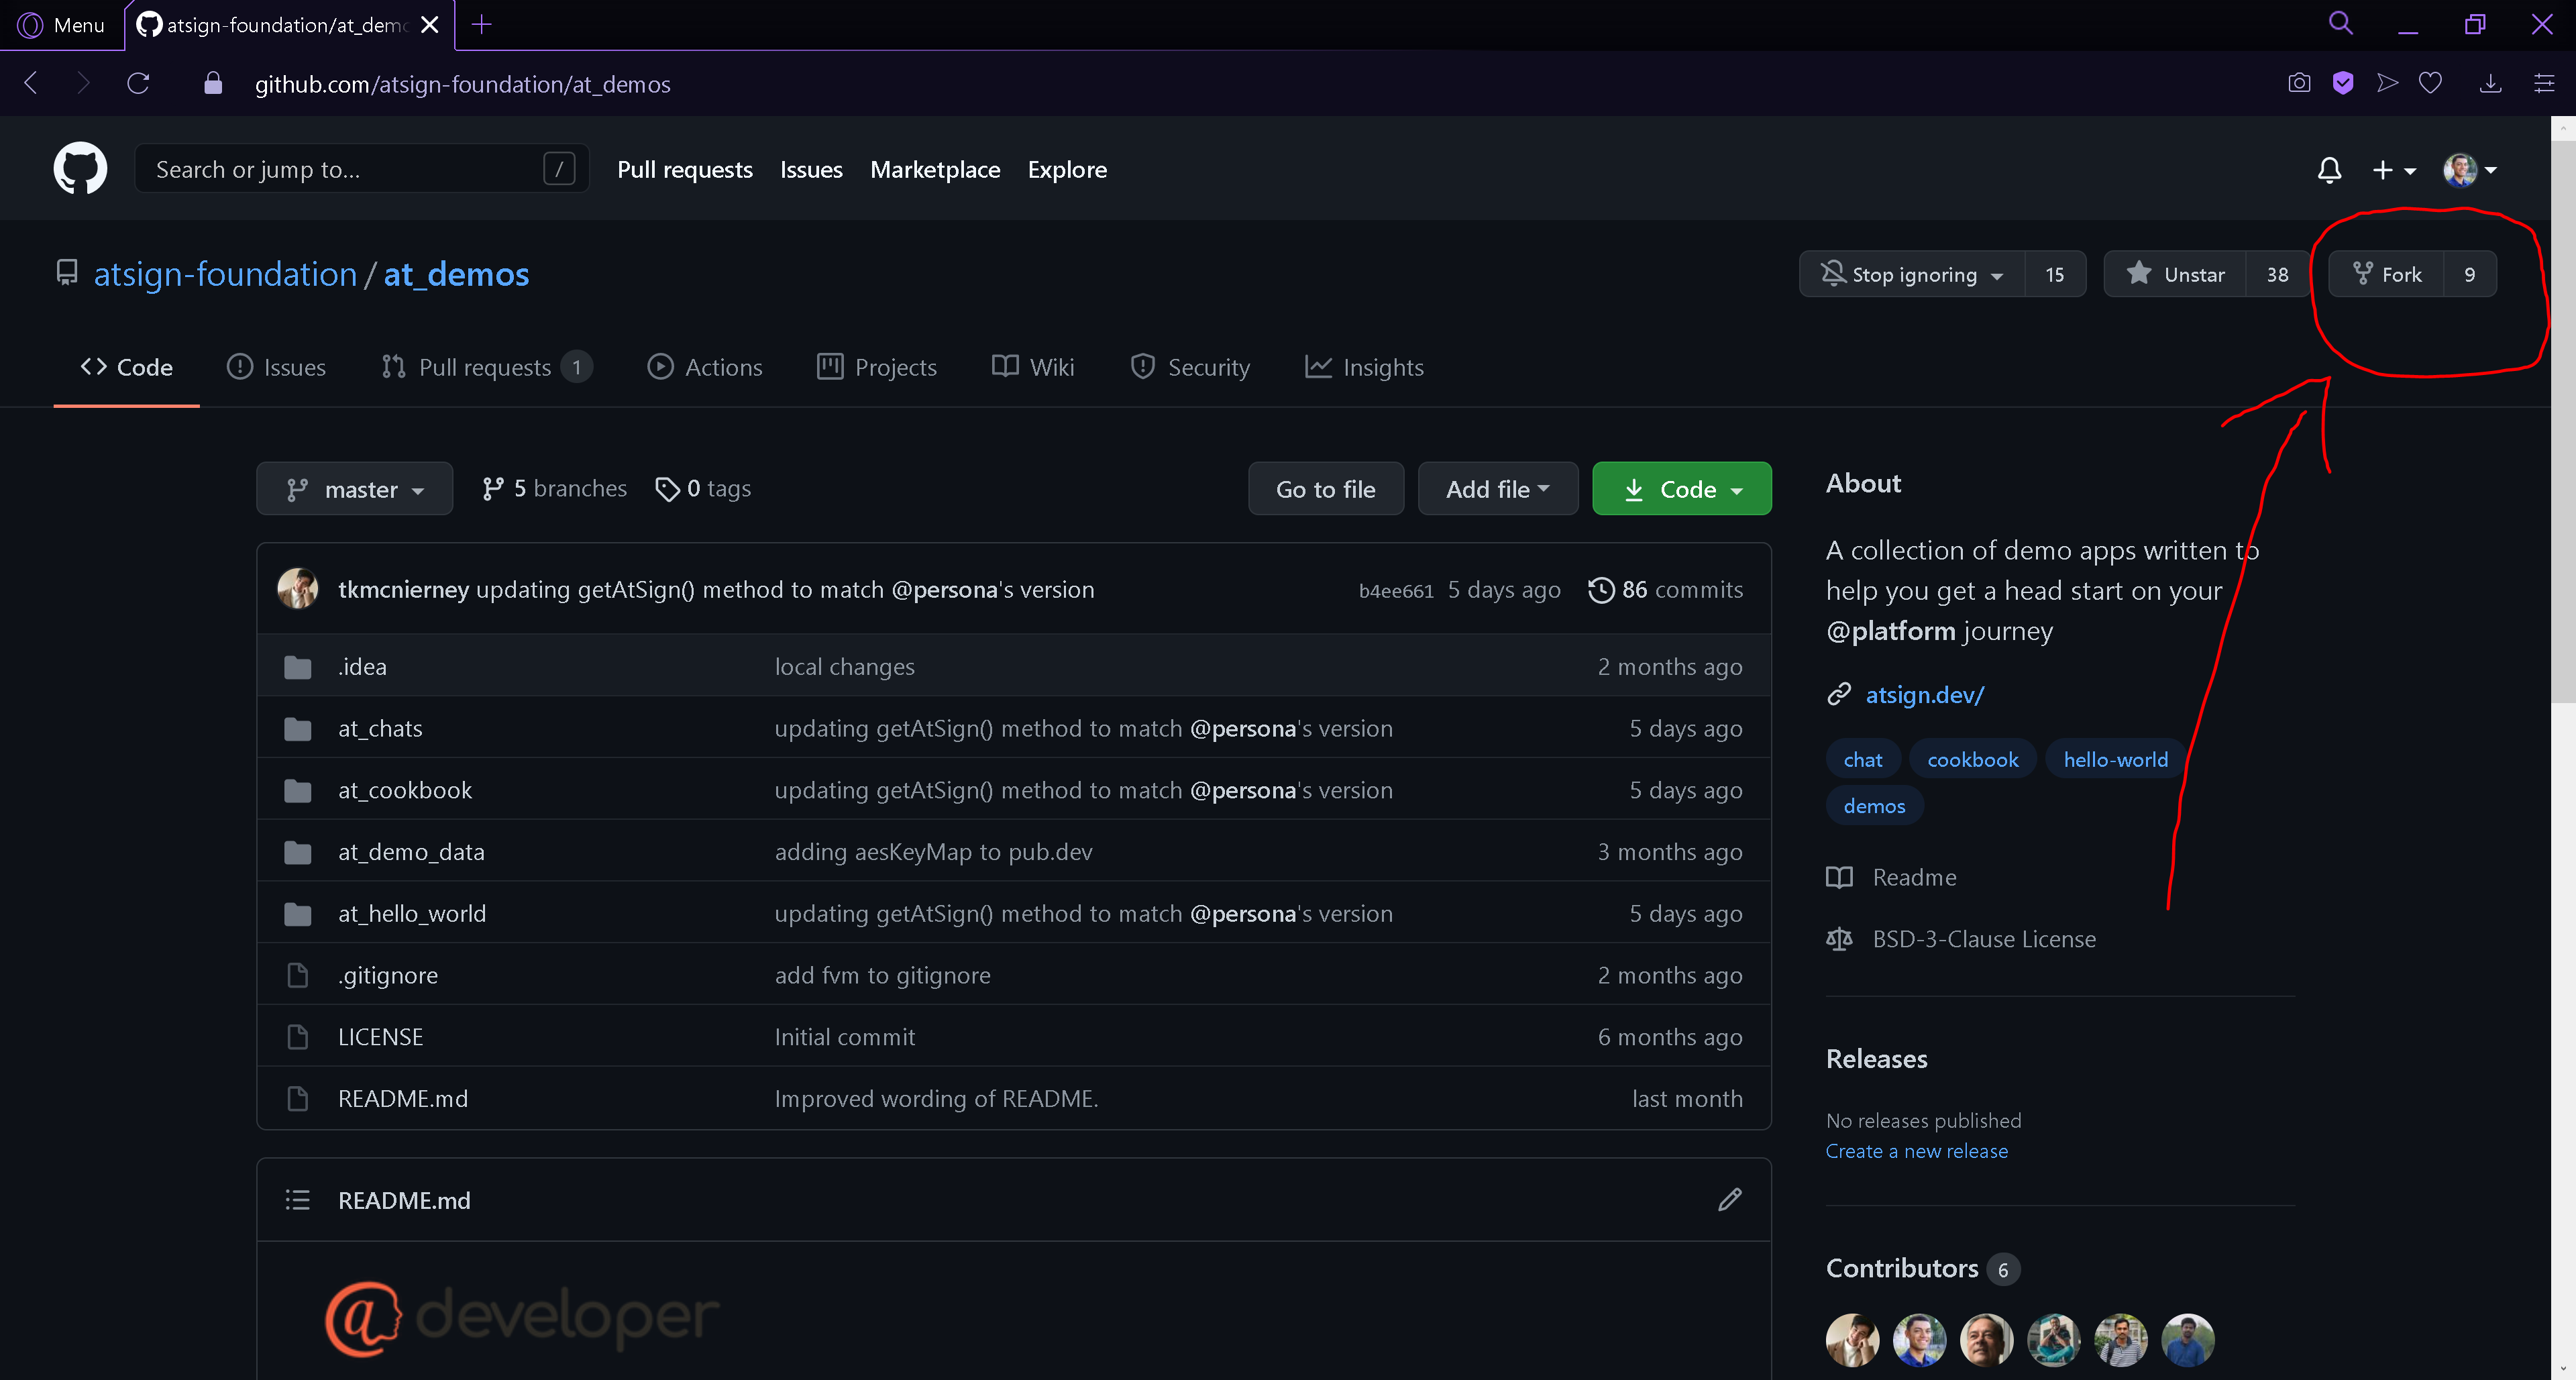Open the README table of contents list icon

point(297,1199)
